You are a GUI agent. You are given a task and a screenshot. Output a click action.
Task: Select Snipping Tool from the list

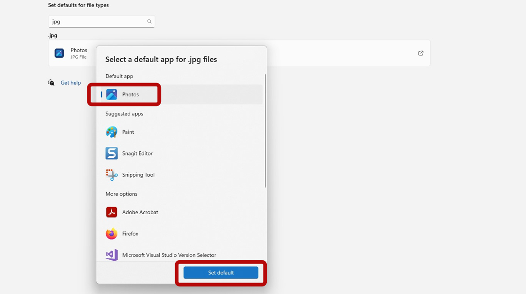181,175
